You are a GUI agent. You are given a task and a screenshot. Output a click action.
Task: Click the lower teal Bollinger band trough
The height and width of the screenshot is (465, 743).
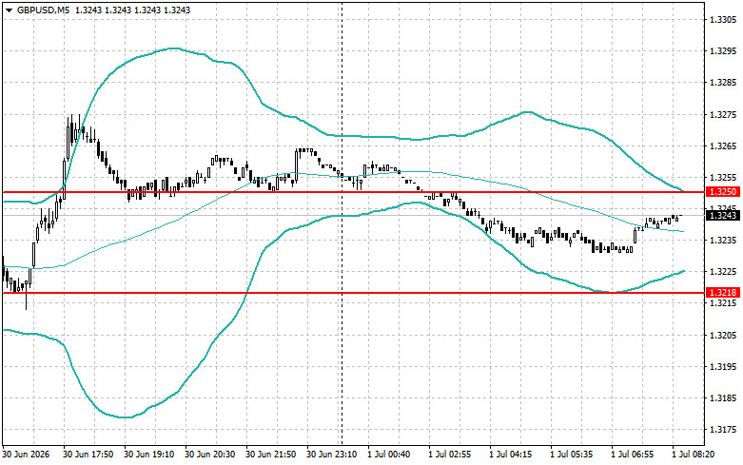[x=125, y=417]
